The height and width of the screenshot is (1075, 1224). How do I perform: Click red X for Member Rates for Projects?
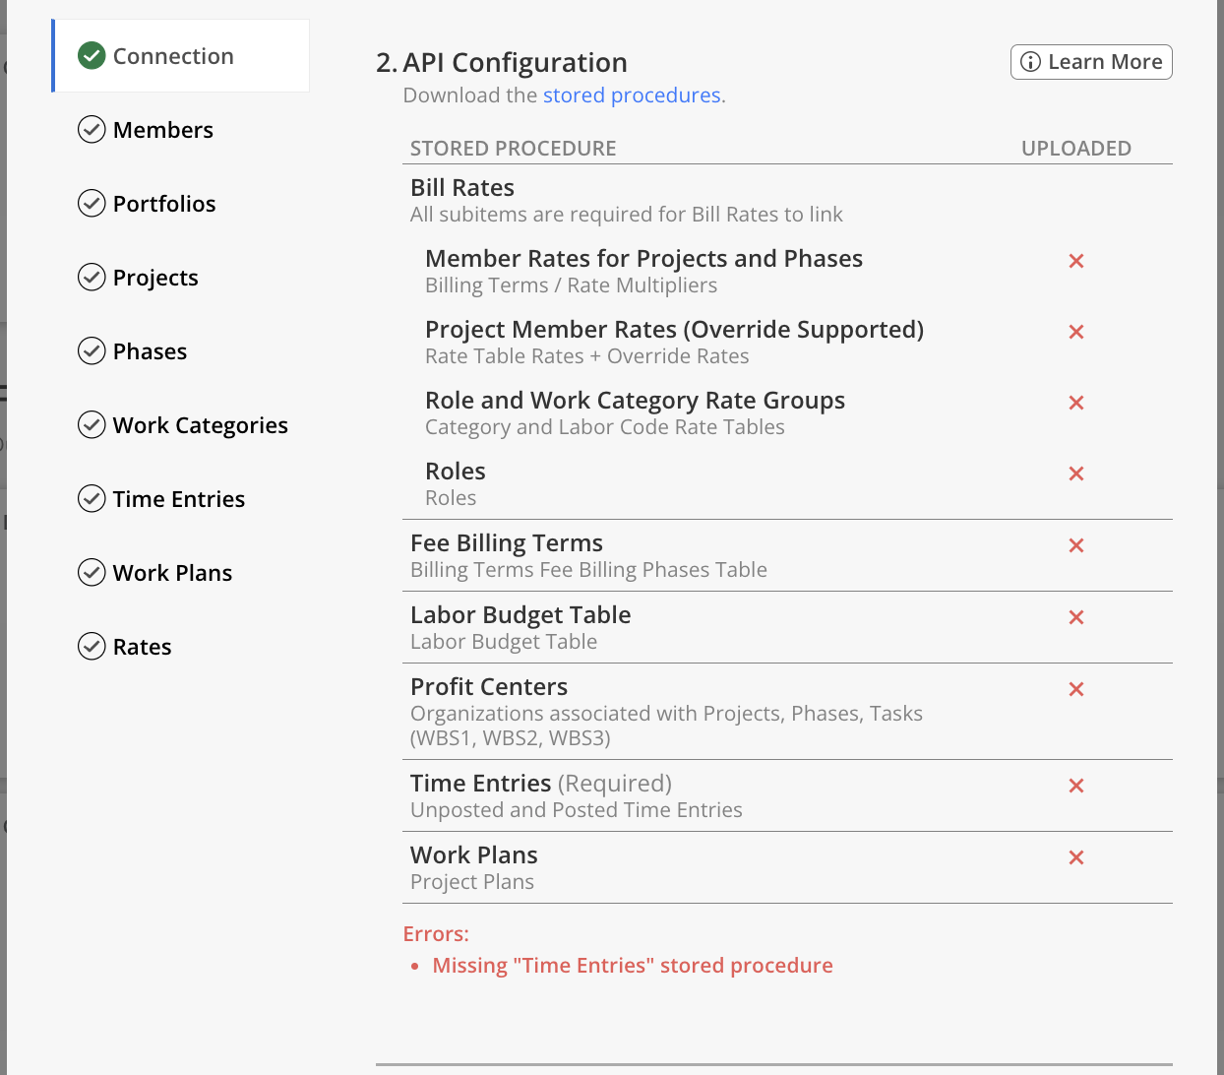pos(1076,261)
